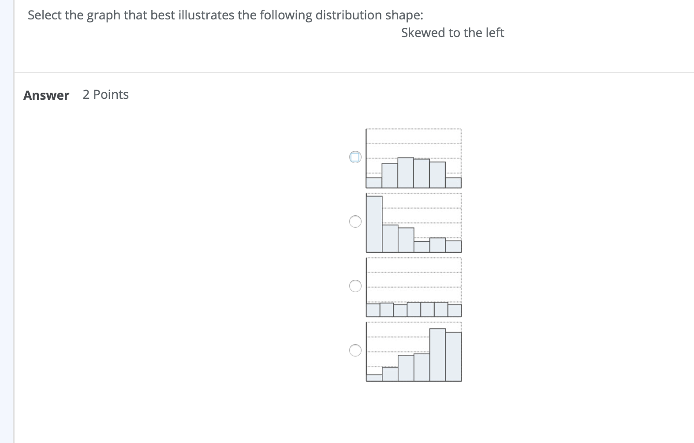
Task: Click the tallest bar in the bottom histogram
Action: pyautogui.click(x=437, y=355)
